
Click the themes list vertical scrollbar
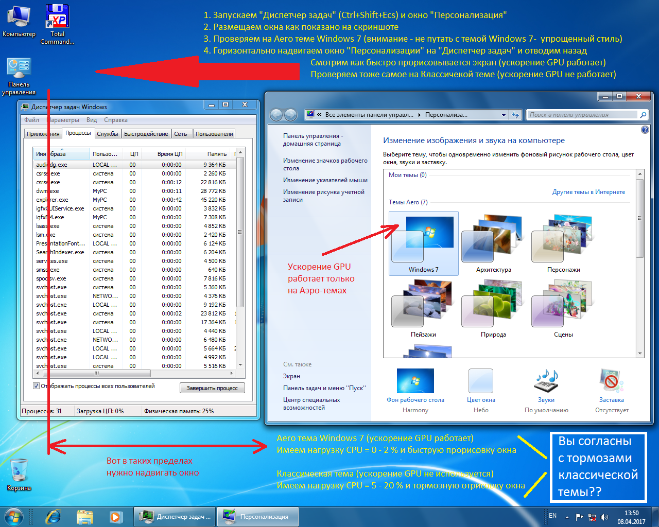coord(640,257)
